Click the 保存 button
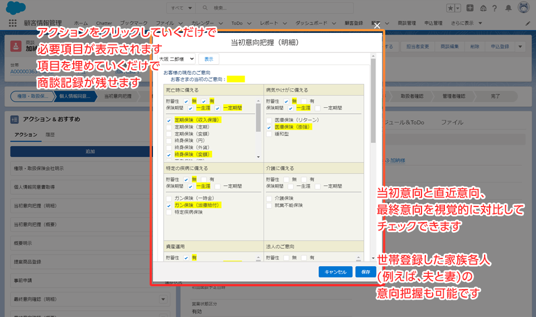536x317 pixels. [x=365, y=272]
